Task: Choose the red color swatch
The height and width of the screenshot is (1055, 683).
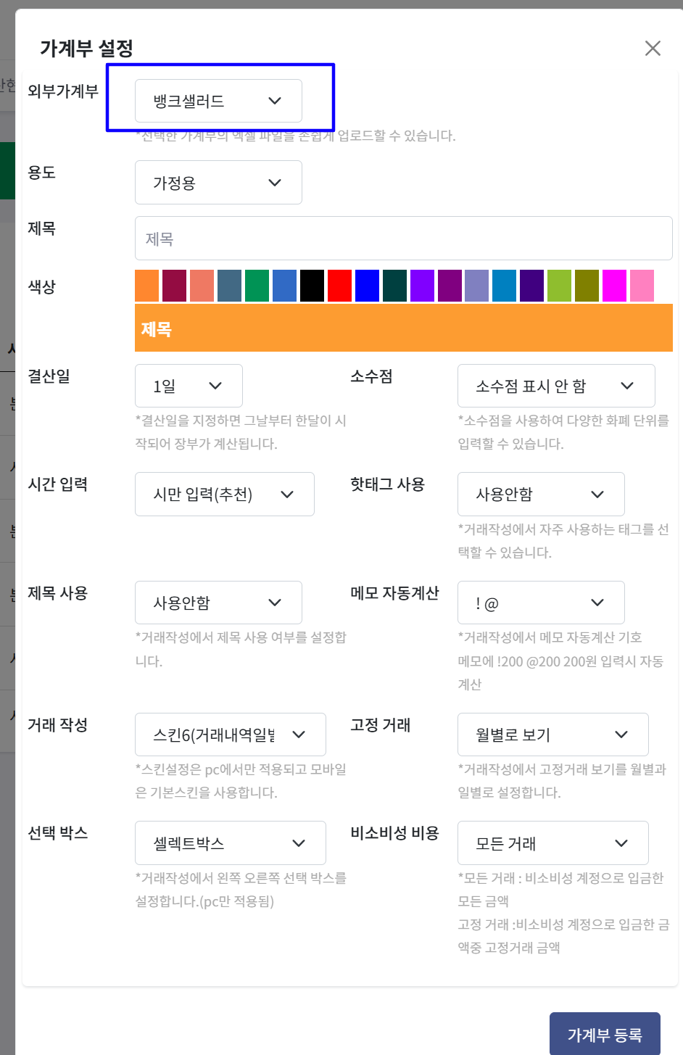Action: click(339, 286)
